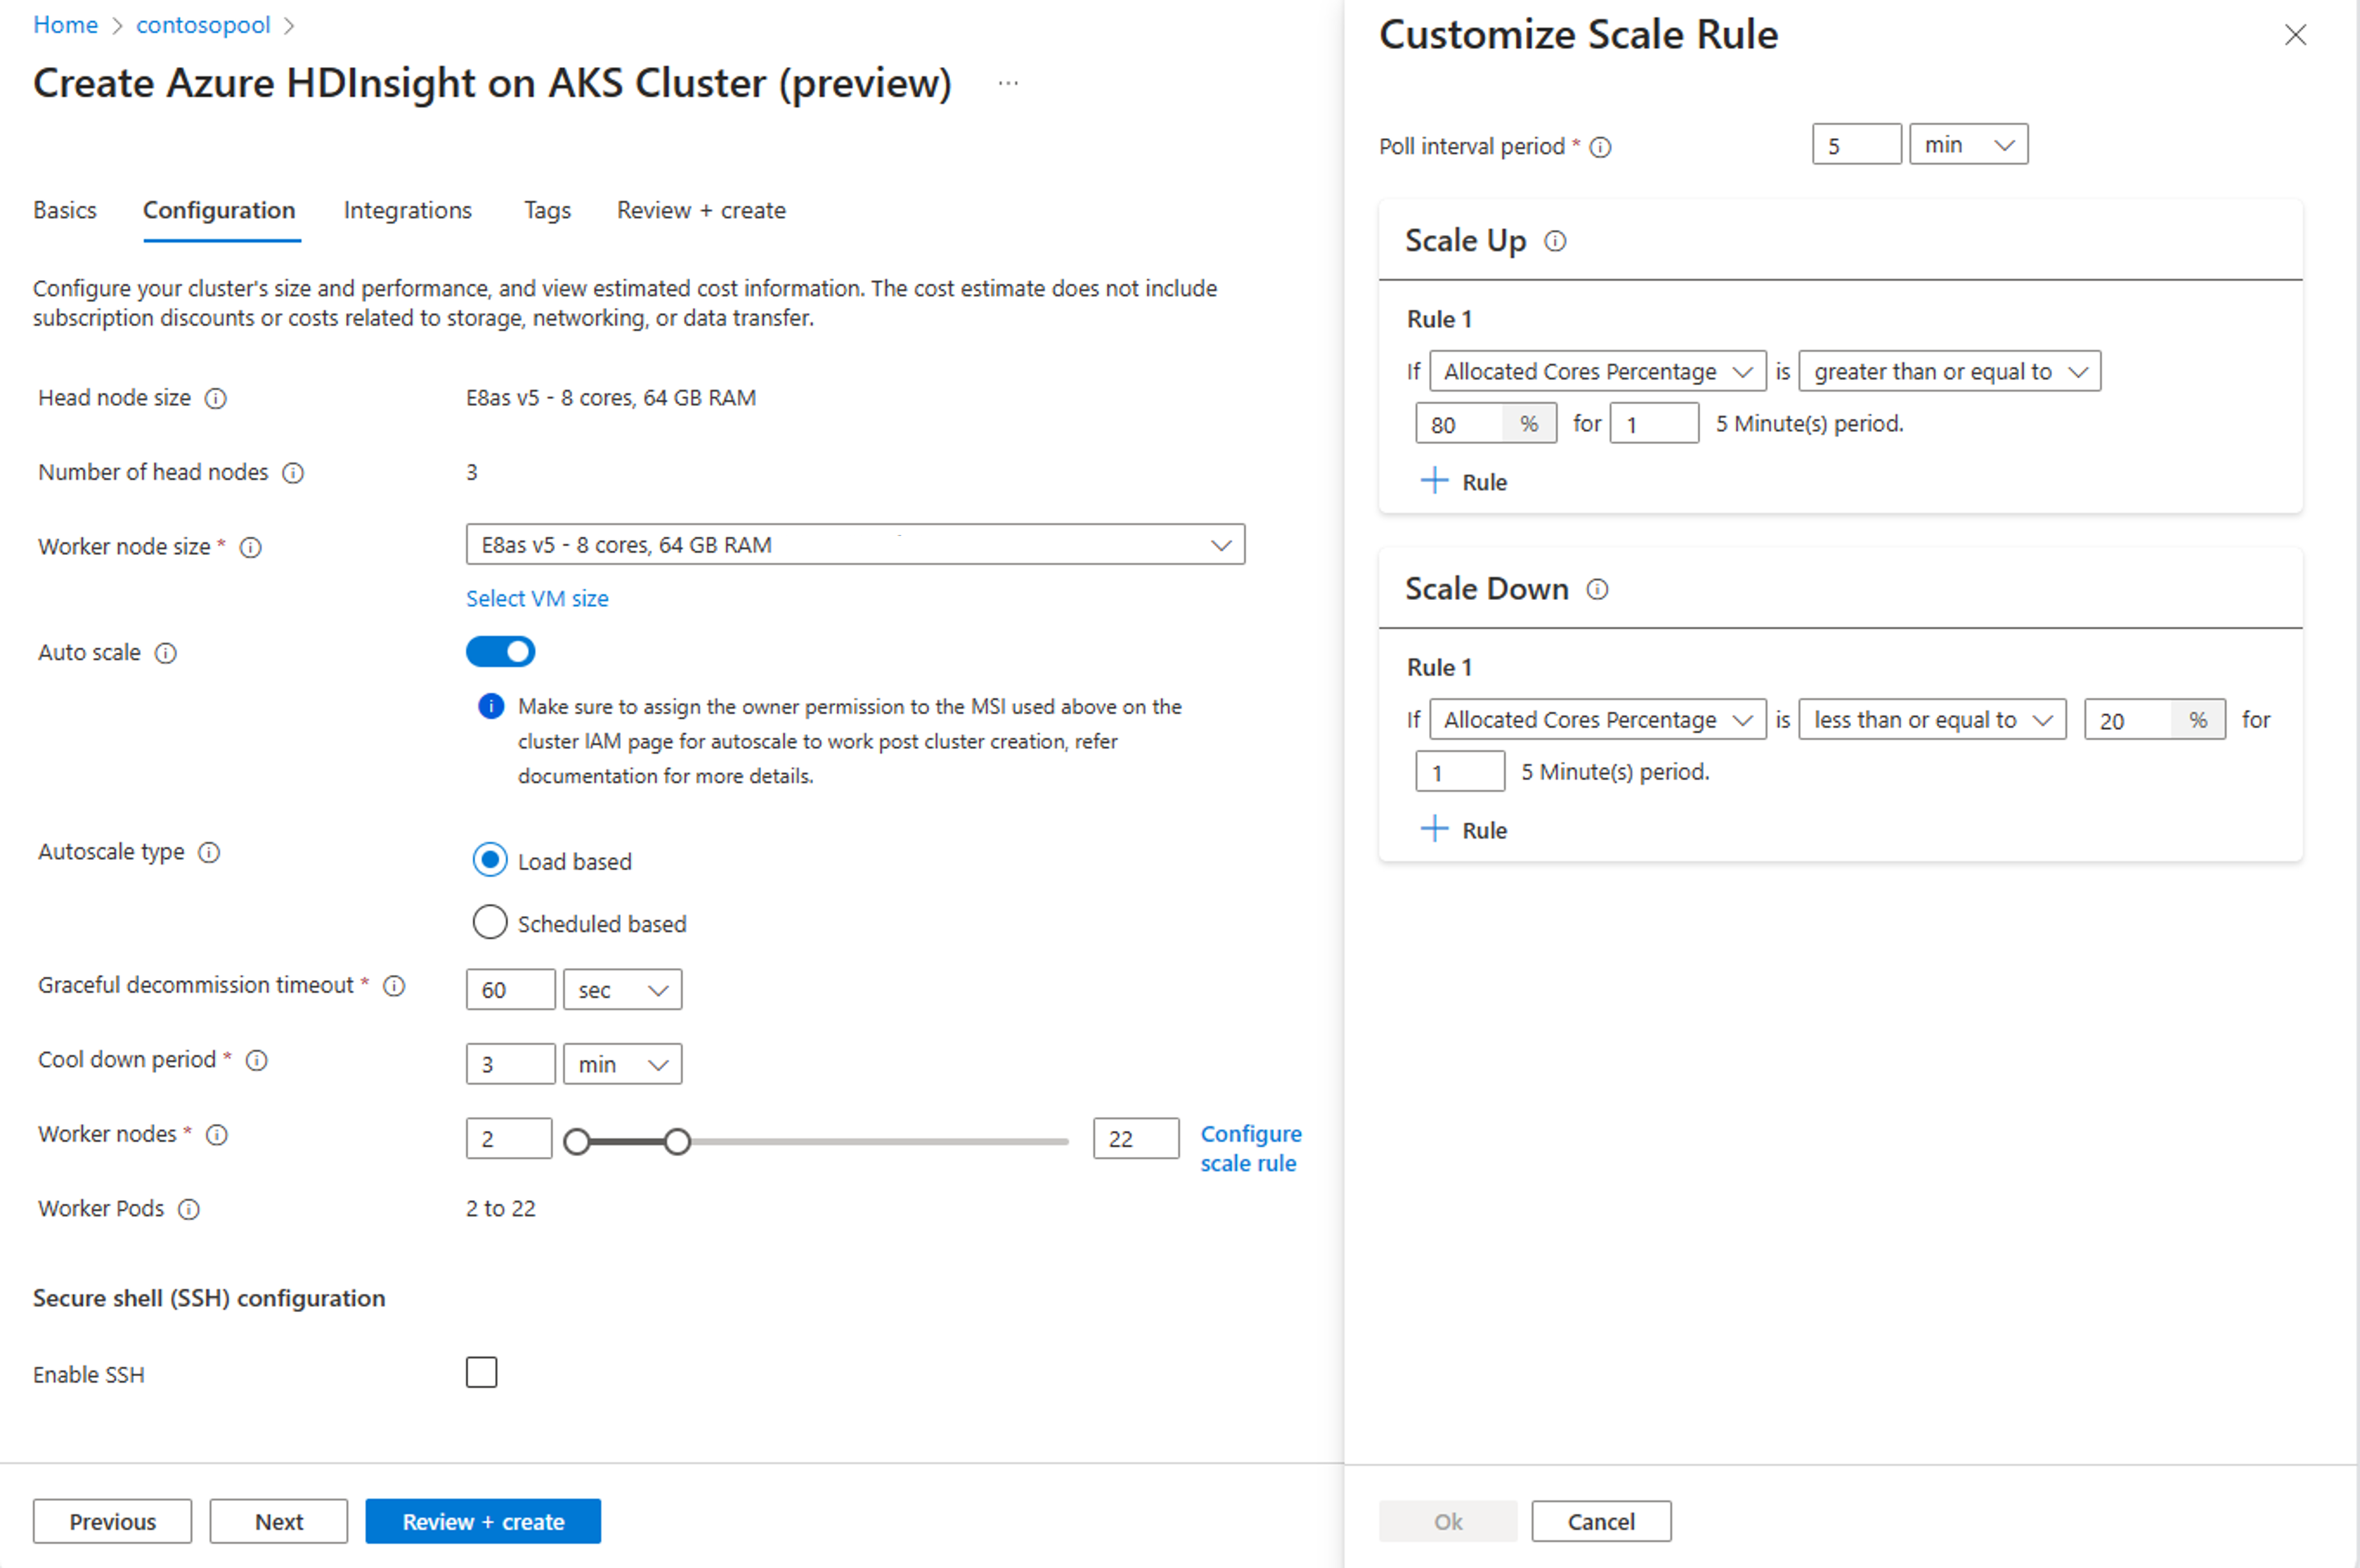Click the Worker Pods info icon
Screen dimensions: 2360x1568
189,1209
